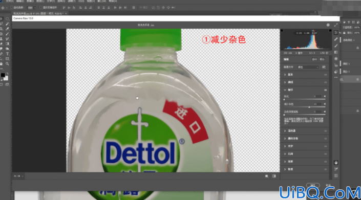361x200 pixels.
Task: Open the 窗口 menu in menu bar
Action: coord(101,1)
